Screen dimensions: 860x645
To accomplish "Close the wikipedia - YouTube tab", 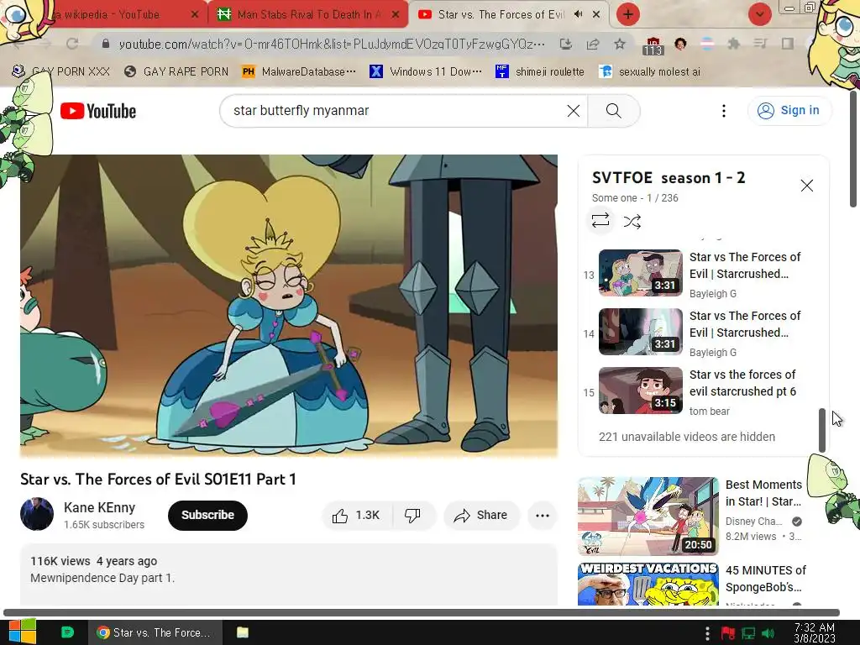I will click(x=195, y=14).
